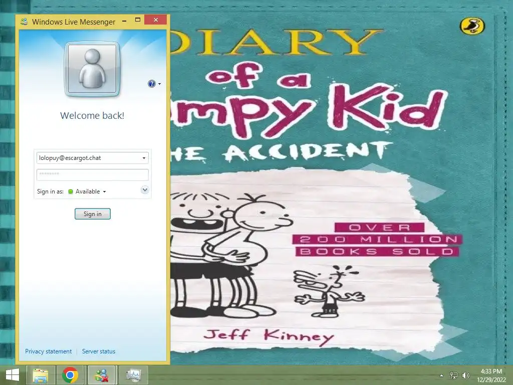Screen dimensions: 513x385
Task: Click the blue help question mark icon
Action: pyautogui.click(x=151, y=84)
